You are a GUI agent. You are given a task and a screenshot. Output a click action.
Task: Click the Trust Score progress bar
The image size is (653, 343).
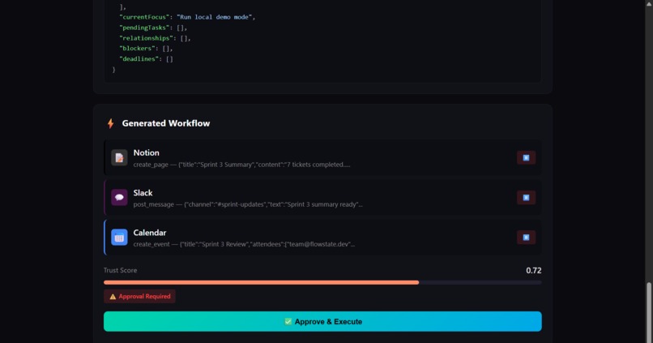[322, 282]
